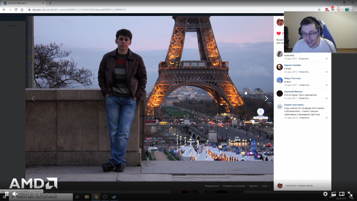
Task: Reply to Алексей Михеев's comment
Action: coord(303,98)
